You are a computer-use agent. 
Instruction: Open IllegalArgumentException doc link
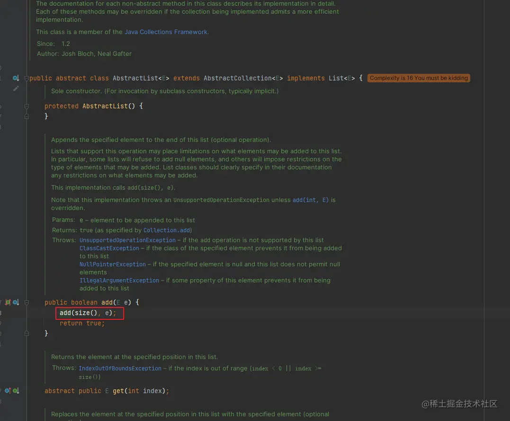pyautogui.click(x=119, y=280)
